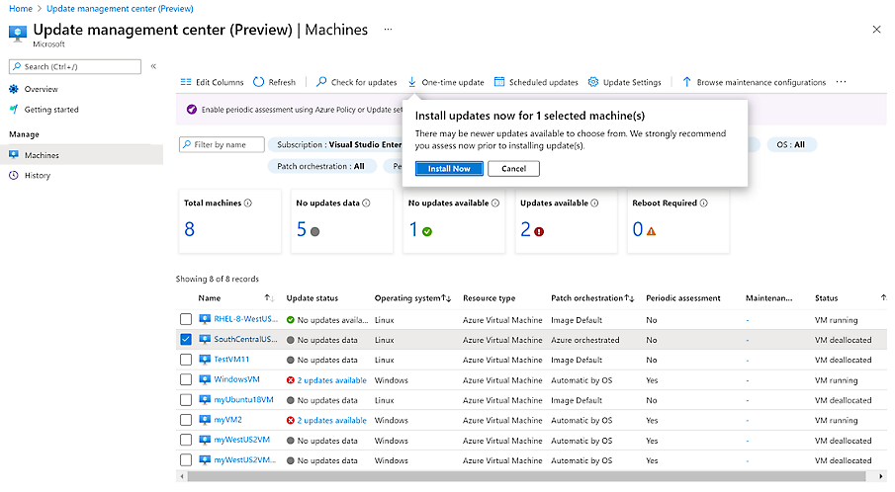The image size is (895, 492).
Task: Click Check for updates magnifier icon
Action: [322, 82]
